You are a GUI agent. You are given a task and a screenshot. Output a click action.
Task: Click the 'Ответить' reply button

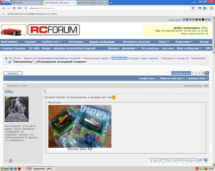[13, 73]
